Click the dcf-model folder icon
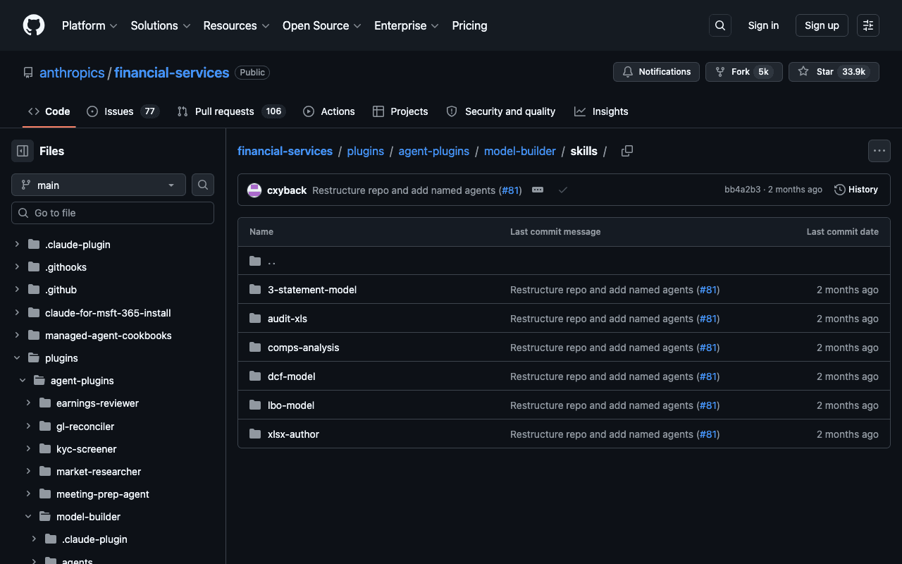The width and height of the screenshot is (902, 564). tap(255, 376)
